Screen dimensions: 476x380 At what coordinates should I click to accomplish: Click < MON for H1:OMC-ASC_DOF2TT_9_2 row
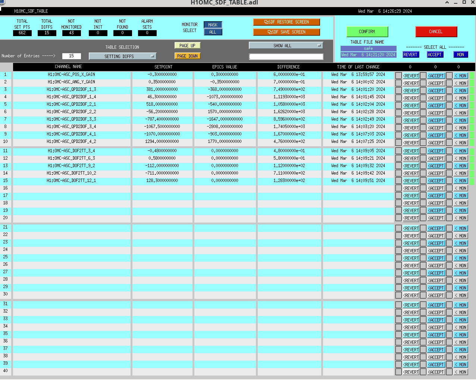[461, 166]
